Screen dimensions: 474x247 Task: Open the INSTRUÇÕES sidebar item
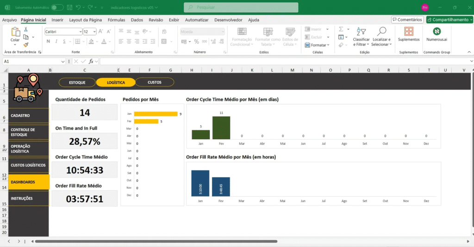(x=28, y=198)
